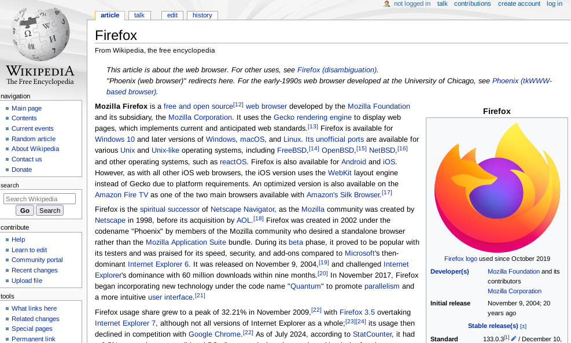Open the free and open source link
Screen dimensions: 571x343
pos(198,106)
